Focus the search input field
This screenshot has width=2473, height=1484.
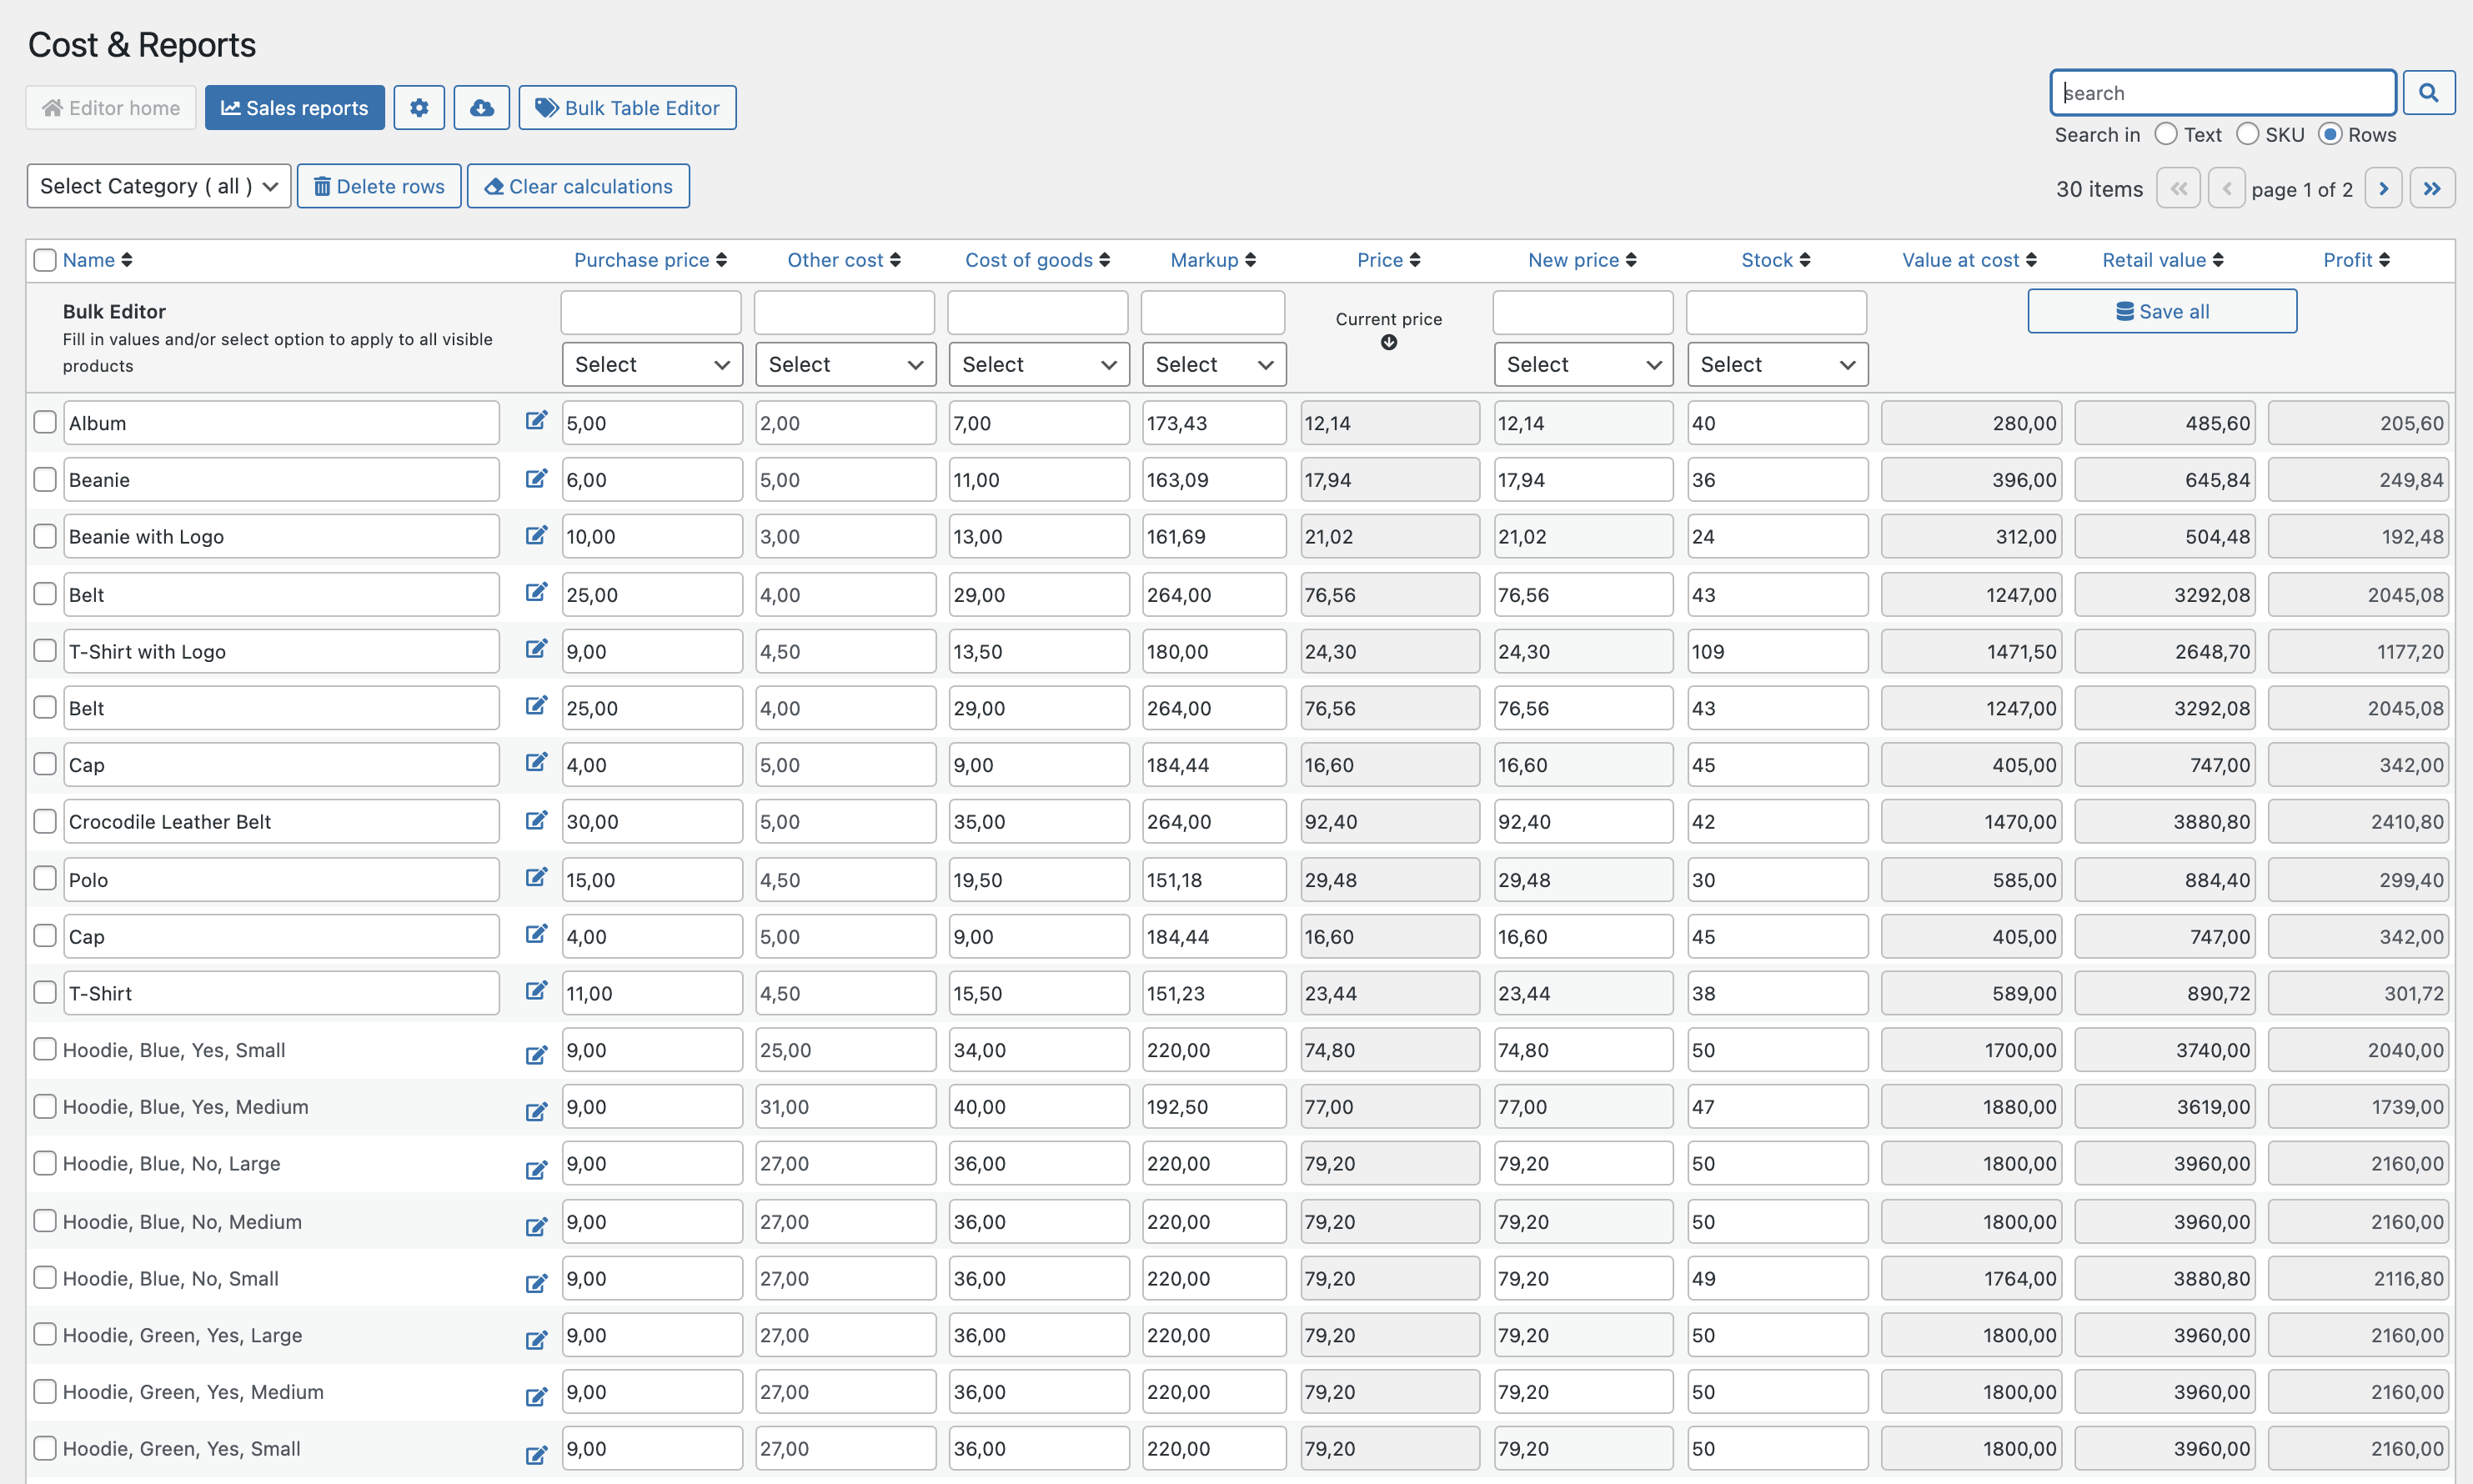(2223, 93)
